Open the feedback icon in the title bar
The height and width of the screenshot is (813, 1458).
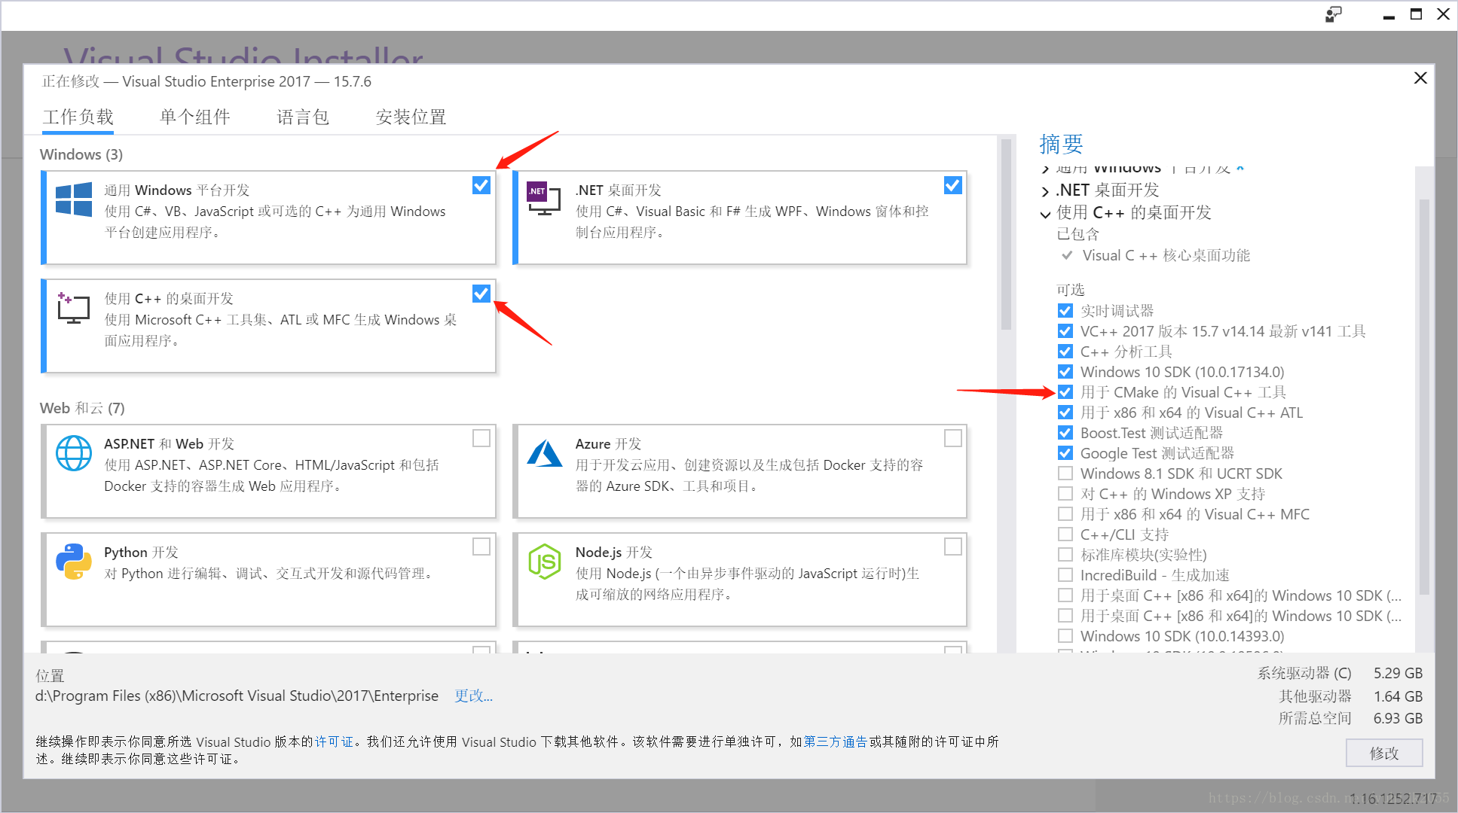1333,14
